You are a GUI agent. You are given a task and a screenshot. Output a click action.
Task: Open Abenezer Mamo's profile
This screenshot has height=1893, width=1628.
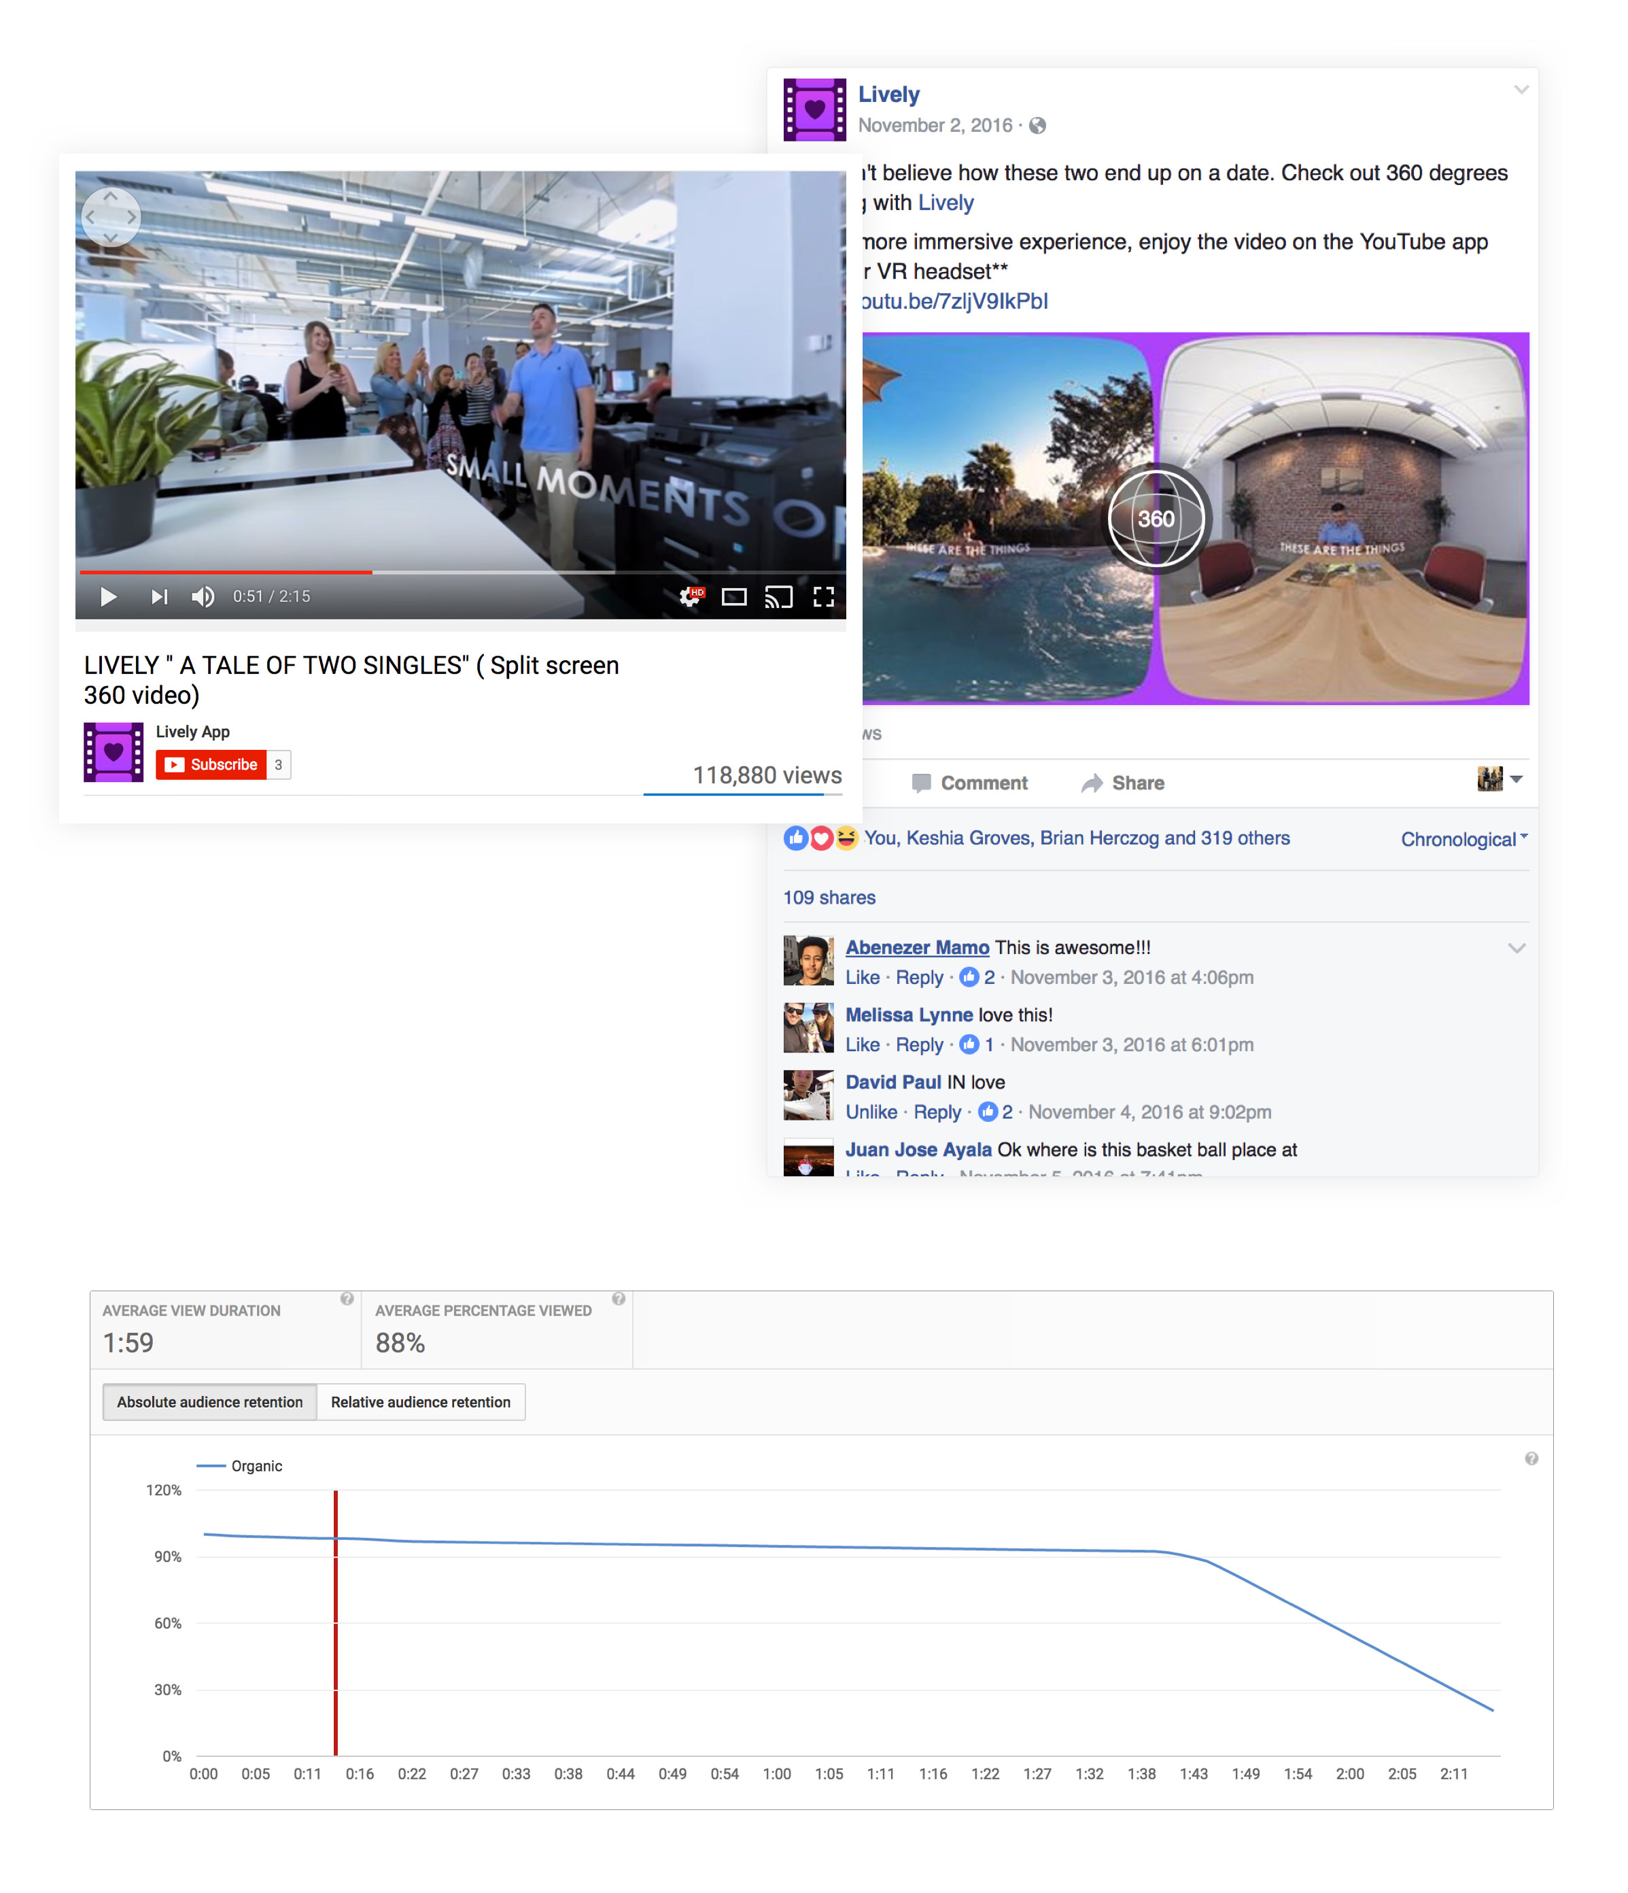tap(917, 947)
